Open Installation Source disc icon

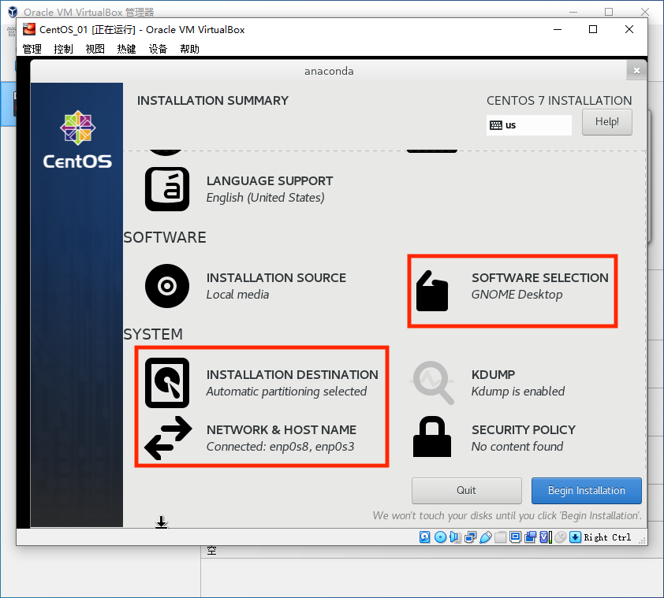[x=167, y=286]
